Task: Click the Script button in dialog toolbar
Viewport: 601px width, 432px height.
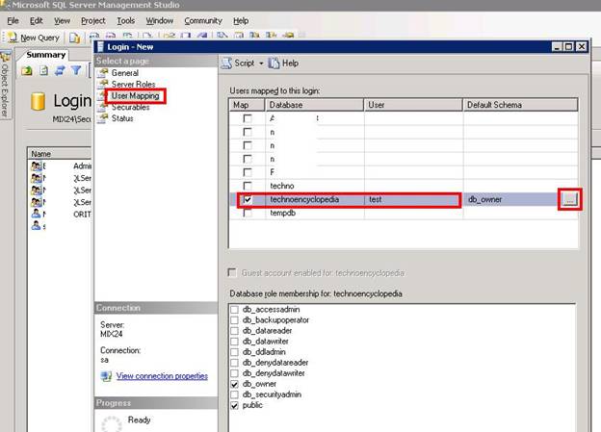Action: point(239,64)
